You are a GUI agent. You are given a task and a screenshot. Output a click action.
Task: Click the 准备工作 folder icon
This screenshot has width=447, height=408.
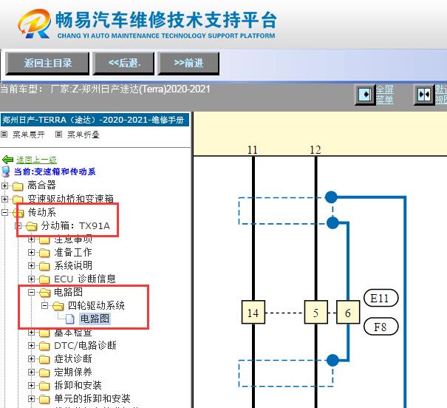pos(44,253)
